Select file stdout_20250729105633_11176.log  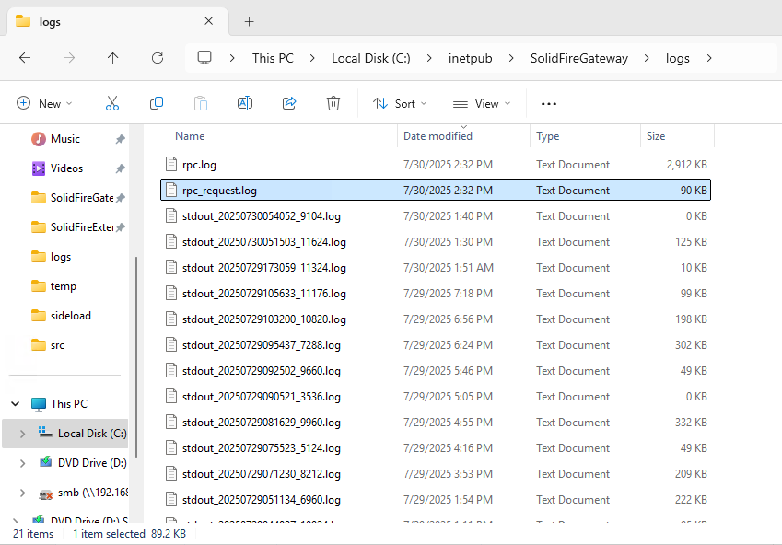[436, 293]
